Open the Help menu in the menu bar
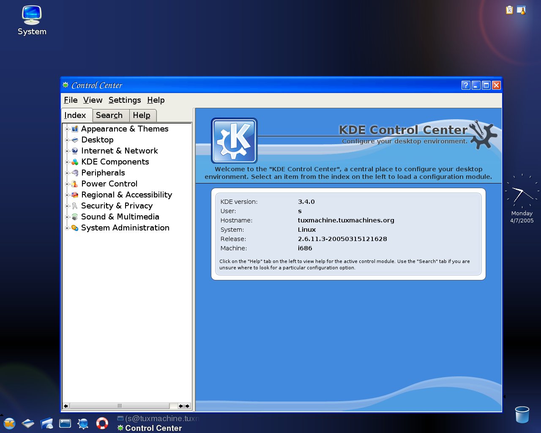 156,100
